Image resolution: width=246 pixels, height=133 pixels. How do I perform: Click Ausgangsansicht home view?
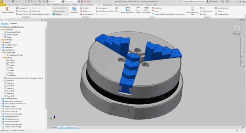click(222, 14)
